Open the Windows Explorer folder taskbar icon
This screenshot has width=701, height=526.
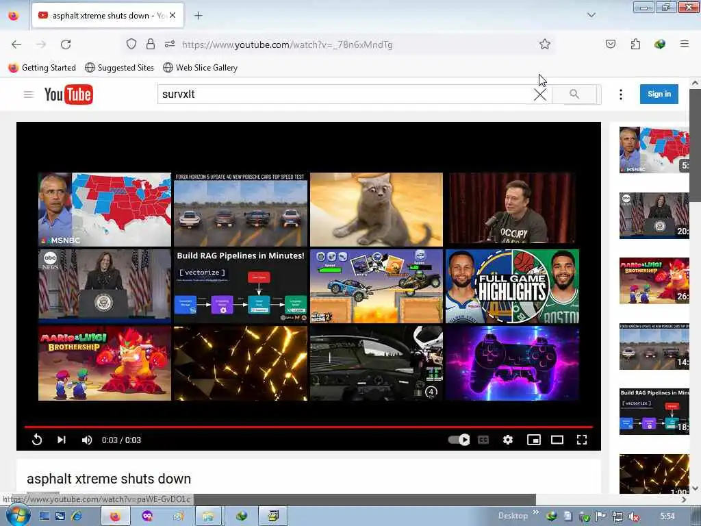pyautogui.click(x=208, y=516)
